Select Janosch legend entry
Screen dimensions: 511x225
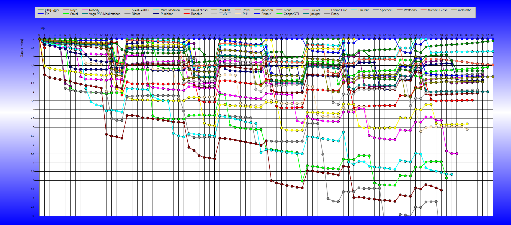click(x=264, y=10)
